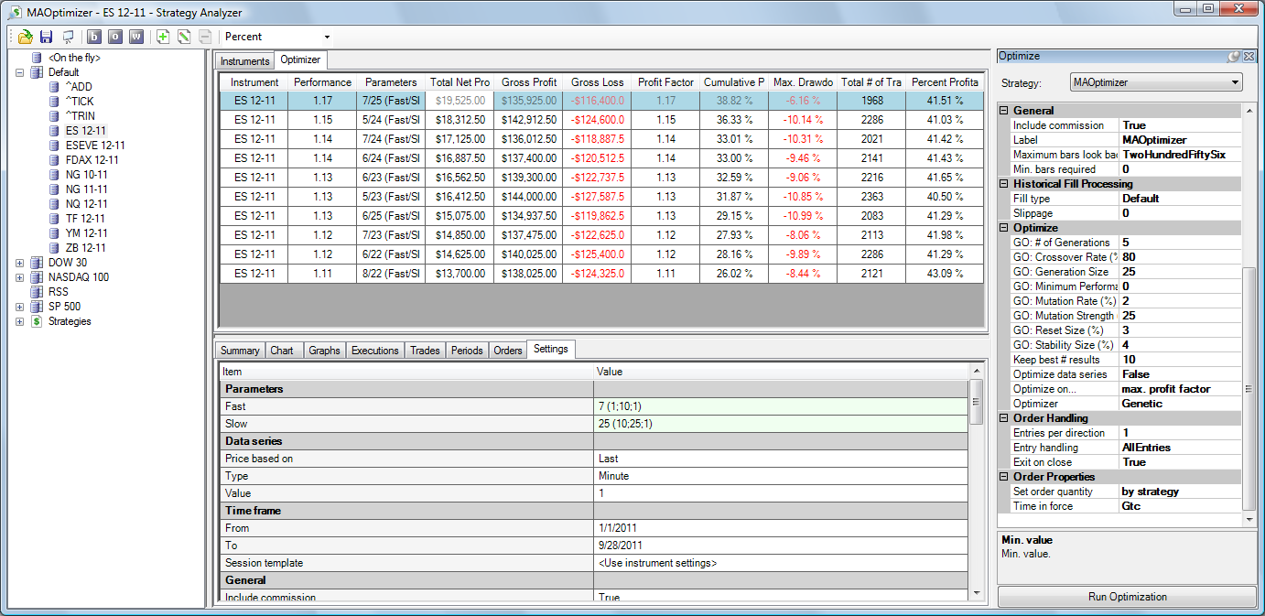
Task: Open the Trades tab
Action: coord(425,351)
